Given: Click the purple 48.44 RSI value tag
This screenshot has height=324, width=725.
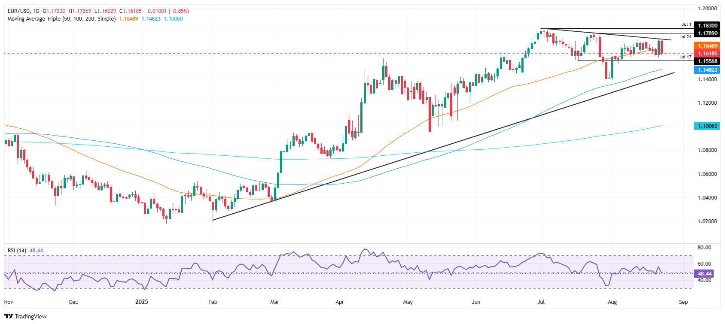Looking at the screenshot, I should (705, 273).
